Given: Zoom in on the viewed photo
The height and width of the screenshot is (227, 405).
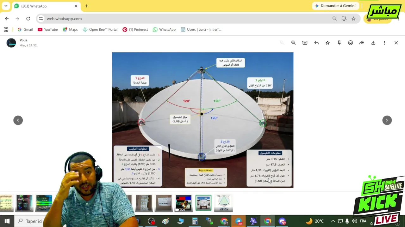Looking at the screenshot, I should [x=293, y=43].
